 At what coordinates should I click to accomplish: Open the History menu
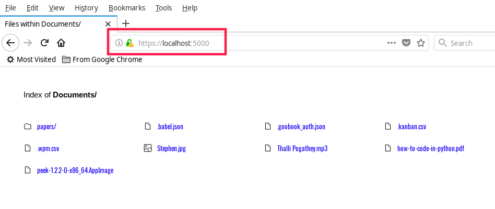[x=86, y=8]
